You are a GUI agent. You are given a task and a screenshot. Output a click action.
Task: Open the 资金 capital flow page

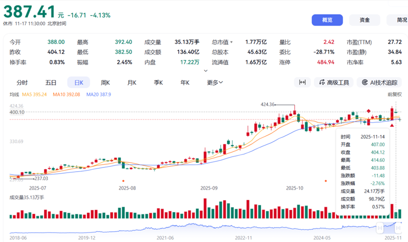pyautogui.click(x=365, y=20)
